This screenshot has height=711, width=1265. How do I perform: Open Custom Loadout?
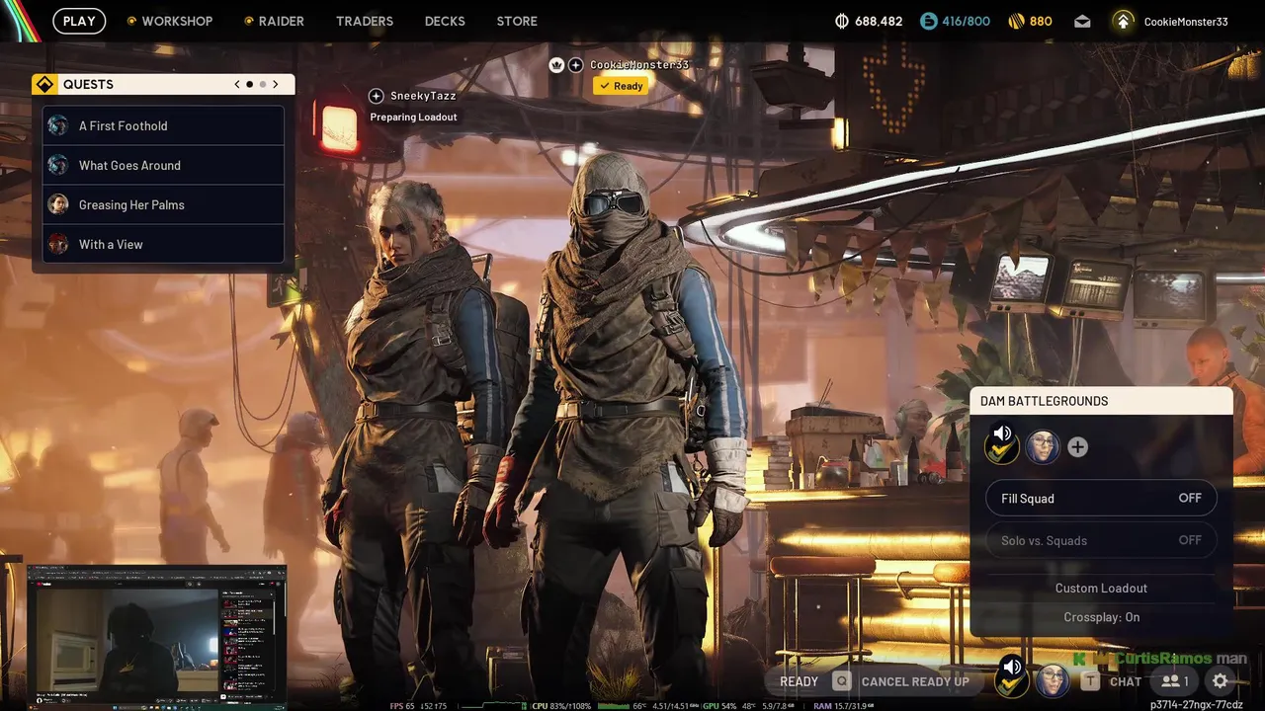click(x=1101, y=589)
